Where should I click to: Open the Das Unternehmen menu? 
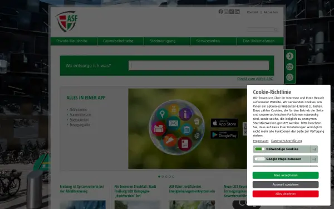tap(261, 41)
